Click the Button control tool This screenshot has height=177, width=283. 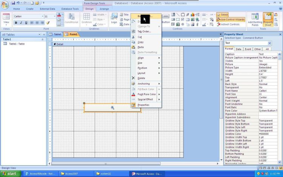point(166,19)
